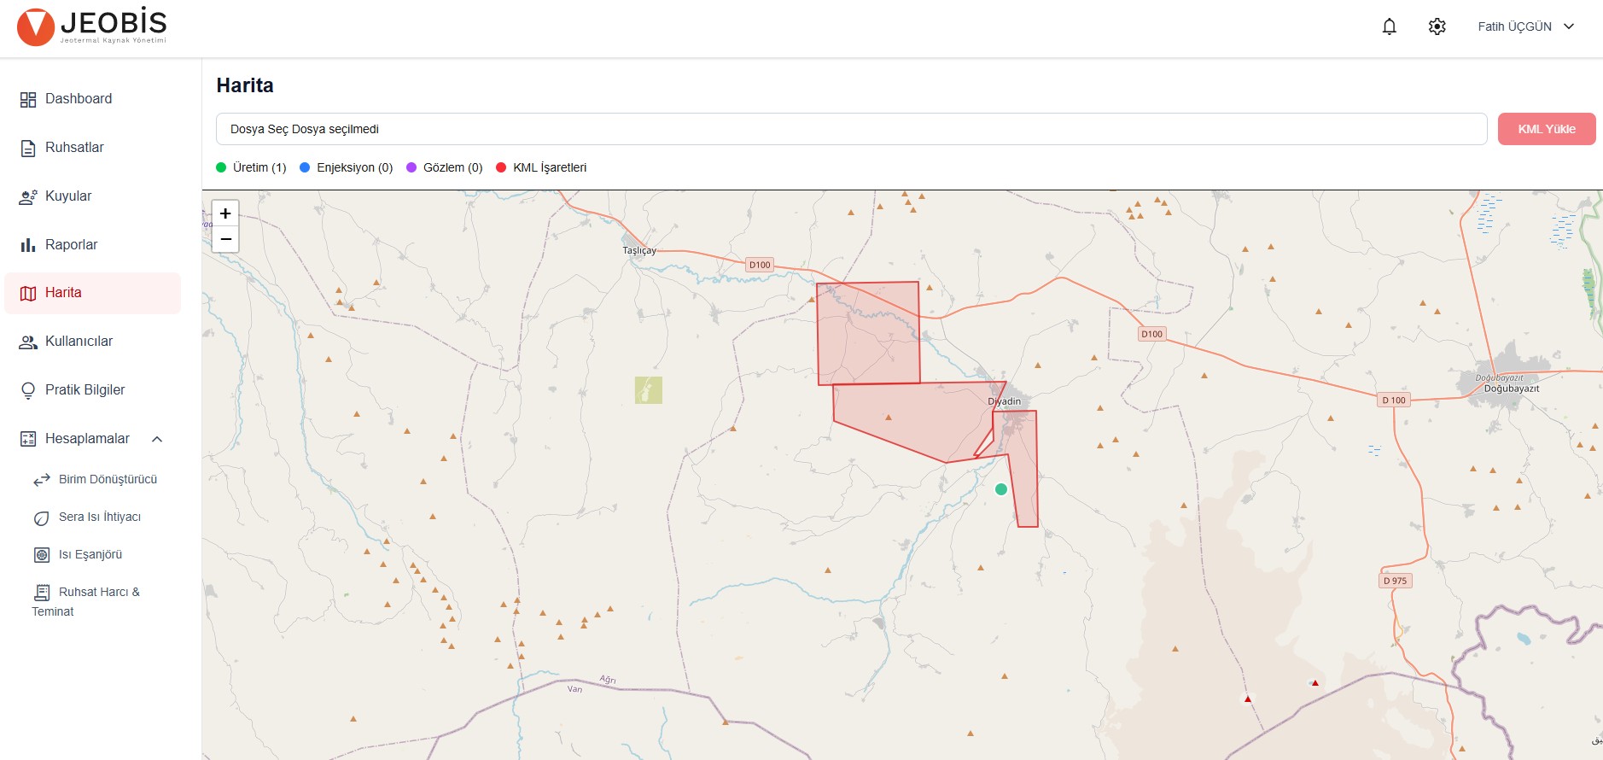Click the Ruhsatlar document icon

[28, 149]
